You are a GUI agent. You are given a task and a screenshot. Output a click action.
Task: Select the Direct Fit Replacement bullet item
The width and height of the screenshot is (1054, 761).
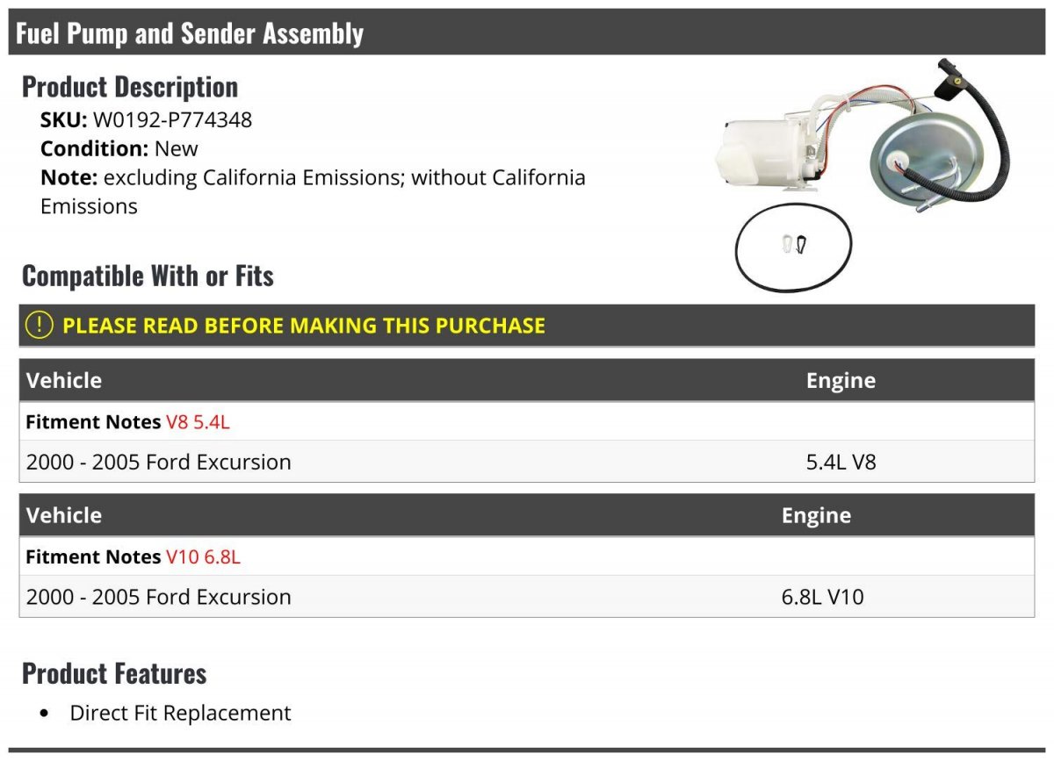tap(180, 713)
